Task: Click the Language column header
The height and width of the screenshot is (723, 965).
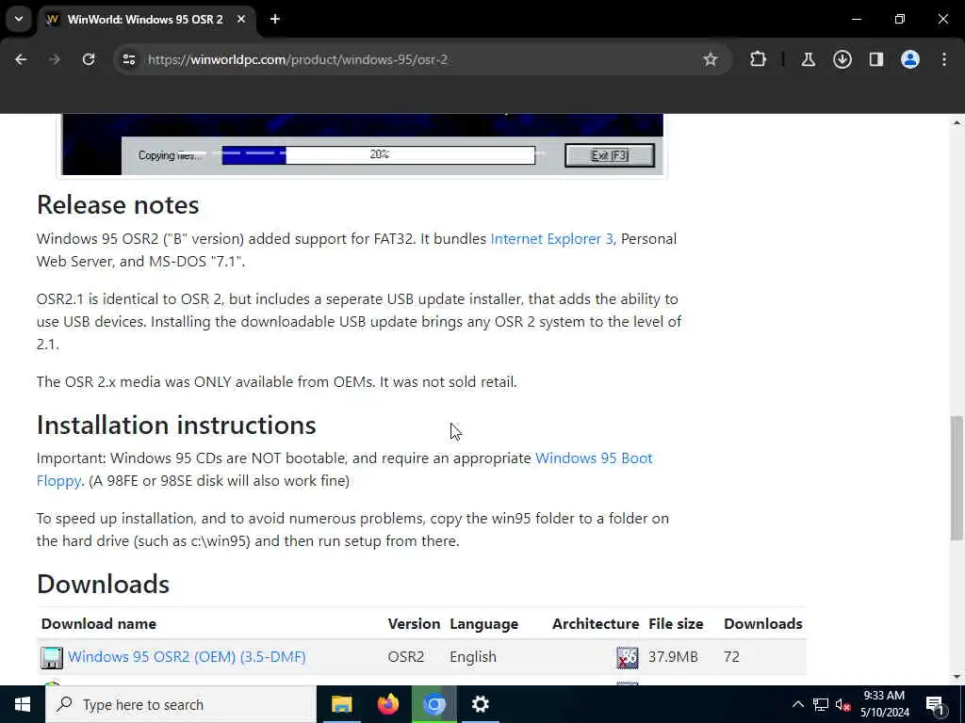Action: coord(483,623)
